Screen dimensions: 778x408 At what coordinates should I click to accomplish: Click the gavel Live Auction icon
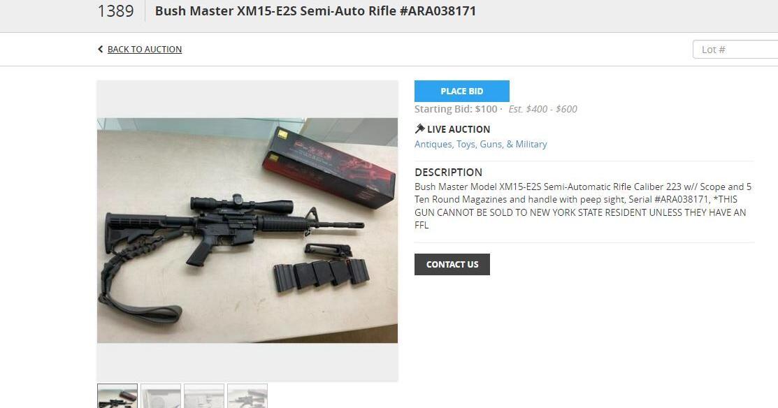(x=420, y=129)
